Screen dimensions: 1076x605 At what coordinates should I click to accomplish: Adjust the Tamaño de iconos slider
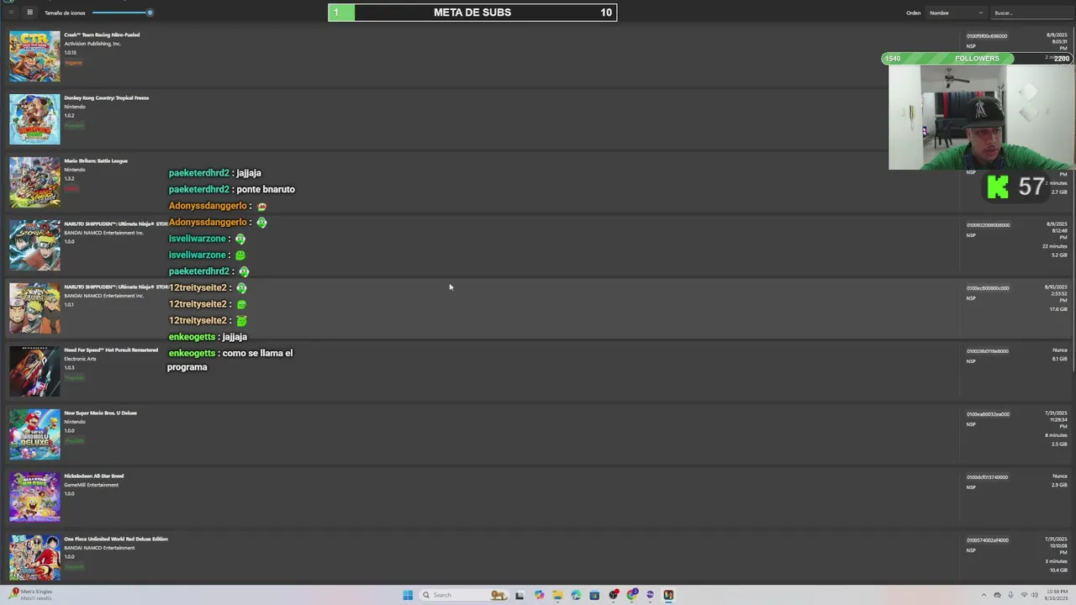coord(123,13)
